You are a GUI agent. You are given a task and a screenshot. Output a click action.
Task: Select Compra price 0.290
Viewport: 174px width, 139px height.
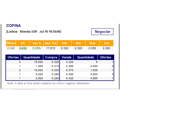click(55, 74)
